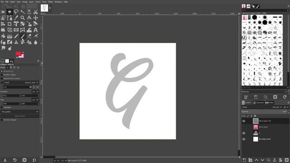Open the Filters menu
This screenshot has height=163, width=290.
(50, 2)
